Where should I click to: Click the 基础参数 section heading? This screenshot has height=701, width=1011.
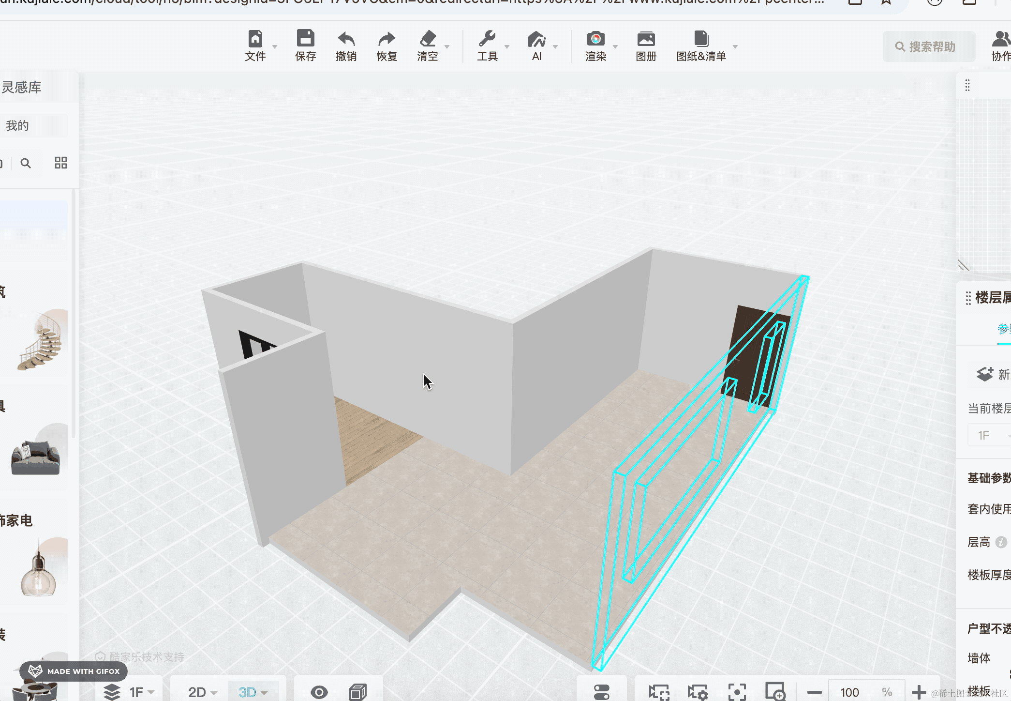point(989,478)
